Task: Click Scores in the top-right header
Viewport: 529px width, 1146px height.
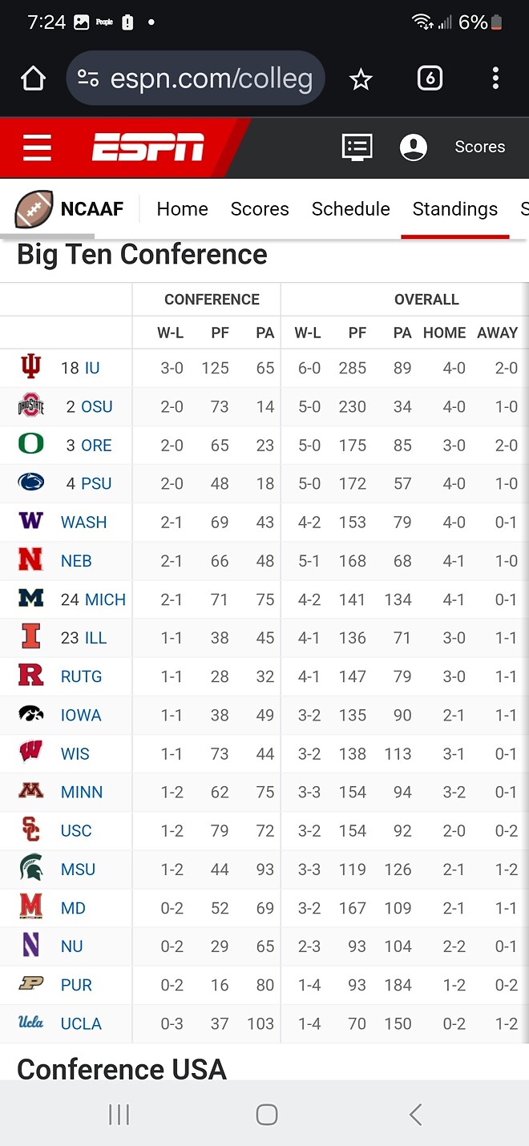Action: (x=479, y=147)
